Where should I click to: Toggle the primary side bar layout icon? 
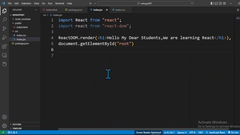coord(212,3)
